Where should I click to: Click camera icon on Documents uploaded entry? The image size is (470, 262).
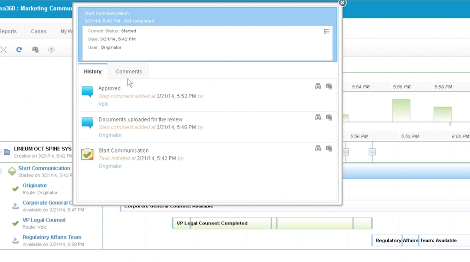pos(329,117)
